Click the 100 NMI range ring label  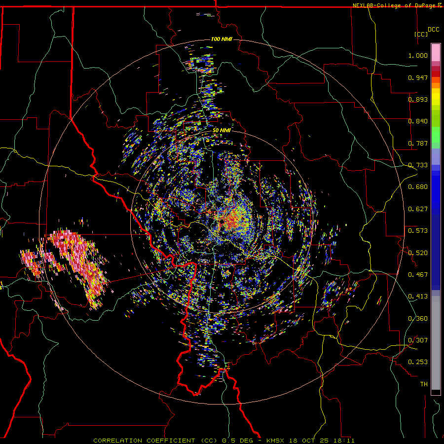tap(222, 39)
